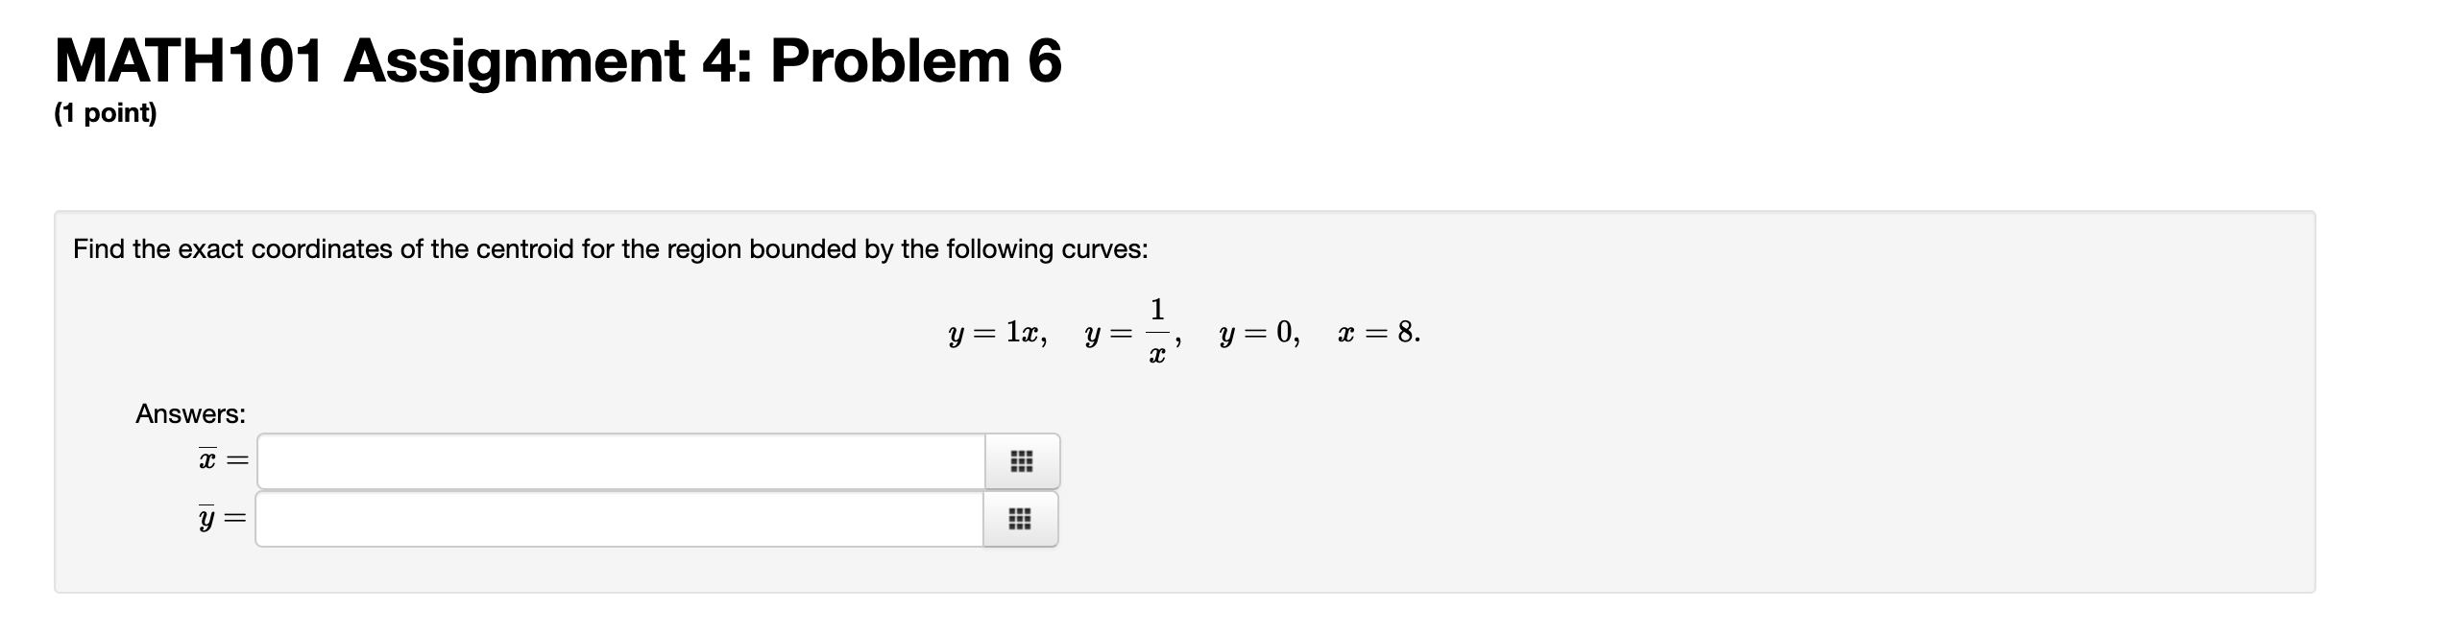The height and width of the screenshot is (633, 2447).
Task: Click the problem title MATH101 Assignment 4: Problem 6
Action: click(x=557, y=59)
